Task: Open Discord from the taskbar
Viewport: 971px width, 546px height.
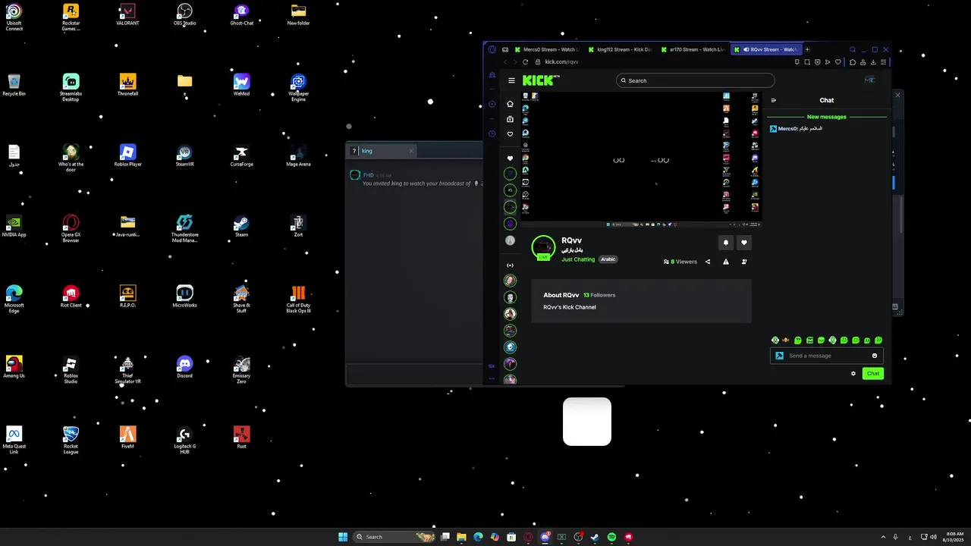Action: tap(545, 537)
